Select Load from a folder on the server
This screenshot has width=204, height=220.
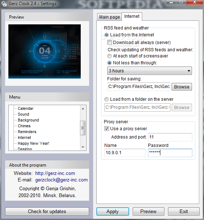(107, 99)
